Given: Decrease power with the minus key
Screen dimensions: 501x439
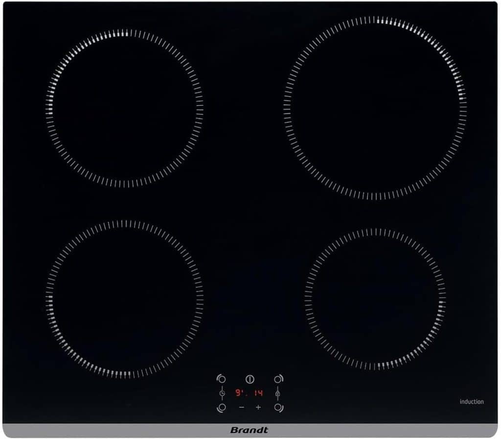Looking at the screenshot, I should click(x=241, y=408).
